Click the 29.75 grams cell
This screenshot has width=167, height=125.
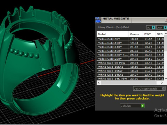pyautogui.click(x=136, y=59)
